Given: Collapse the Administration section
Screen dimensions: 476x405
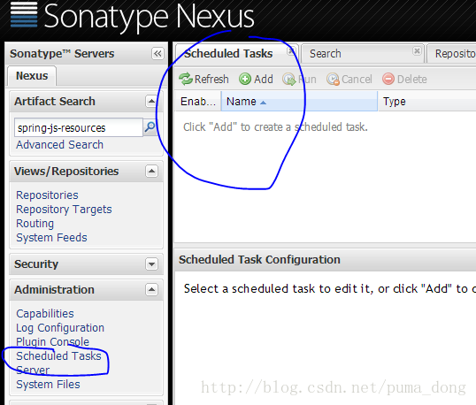Looking at the screenshot, I should tap(151, 289).
